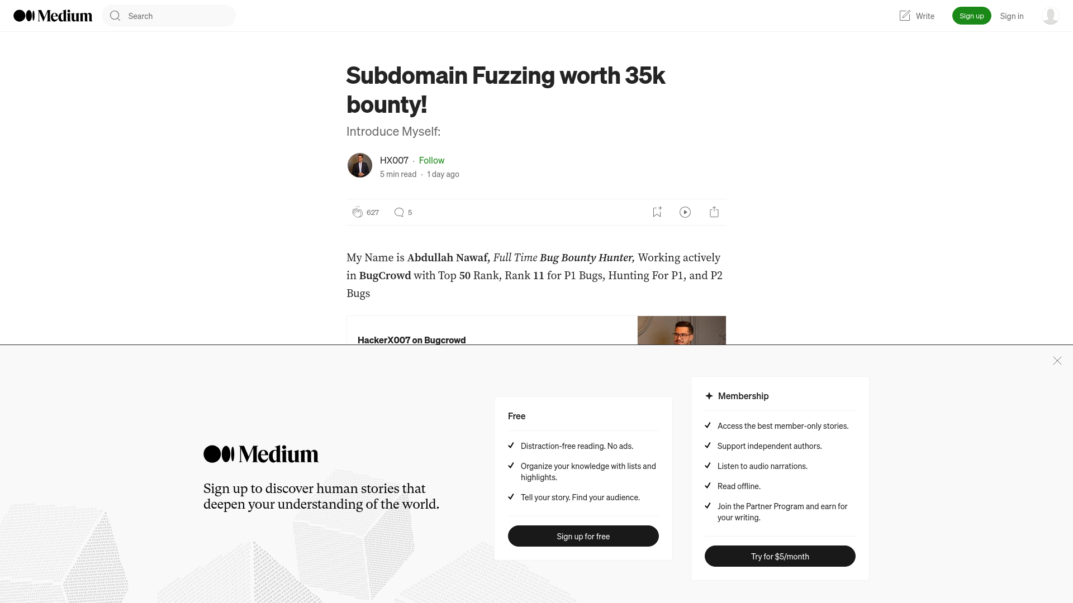Image resolution: width=1073 pixels, height=603 pixels.
Task: Click the comments icon on article
Action: (x=400, y=212)
